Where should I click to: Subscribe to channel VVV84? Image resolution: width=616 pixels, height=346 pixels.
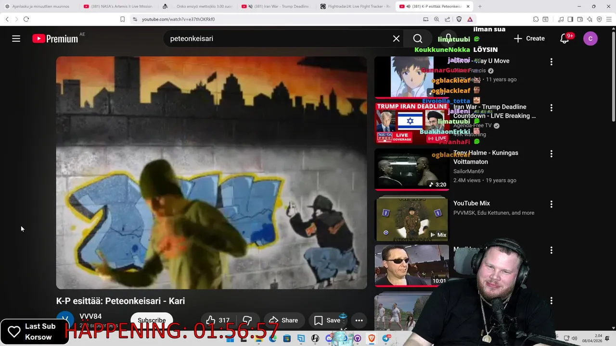click(152, 321)
